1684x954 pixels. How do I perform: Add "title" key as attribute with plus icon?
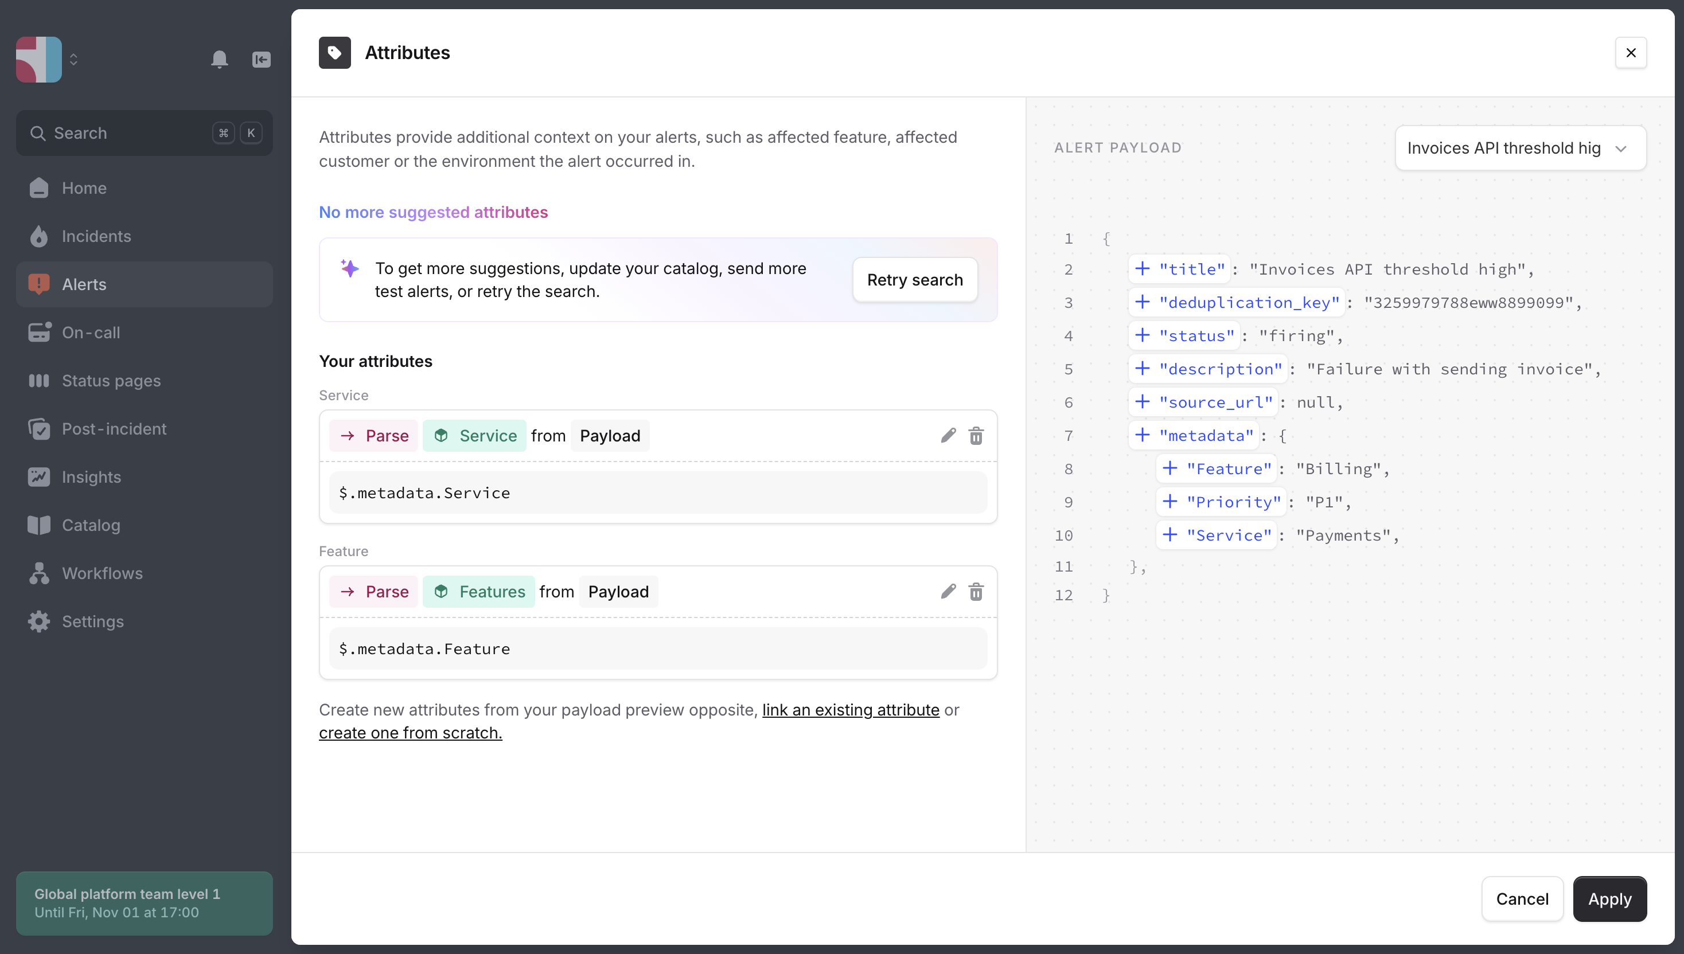(1143, 269)
